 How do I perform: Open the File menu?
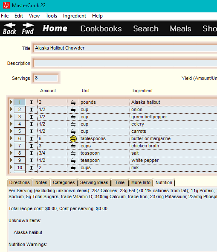[5, 16]
